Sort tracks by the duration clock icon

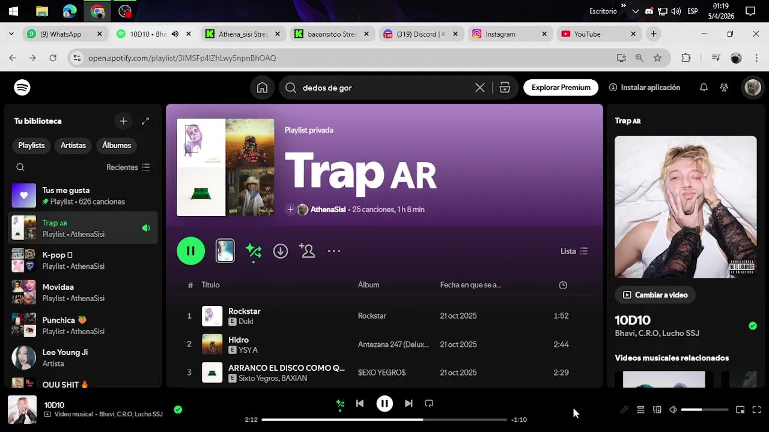click(x=563, y=285)
